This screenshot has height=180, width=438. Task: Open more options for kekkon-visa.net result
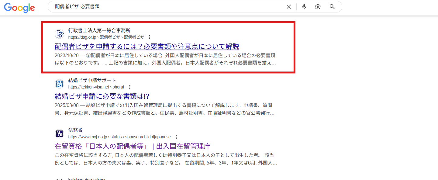pyautogui.click(x=130, y=87)
